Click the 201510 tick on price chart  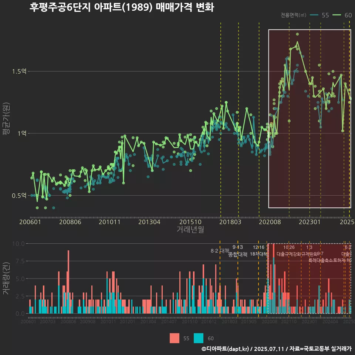click(x=190, y=222)
